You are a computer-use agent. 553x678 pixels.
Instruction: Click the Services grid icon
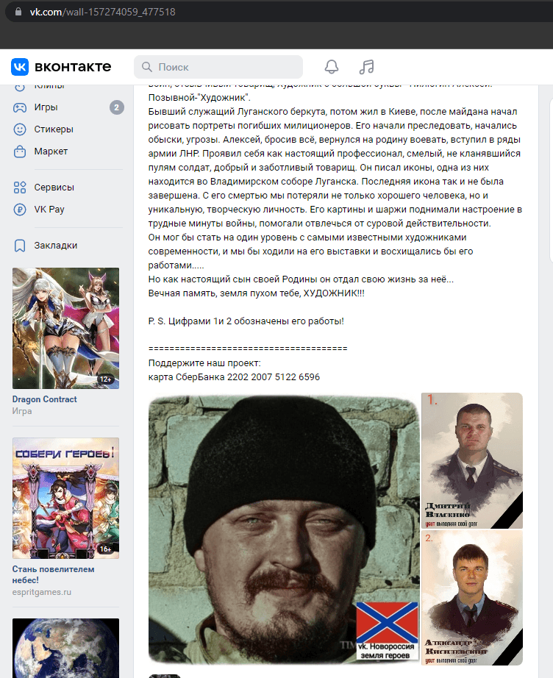click(20, 188)
